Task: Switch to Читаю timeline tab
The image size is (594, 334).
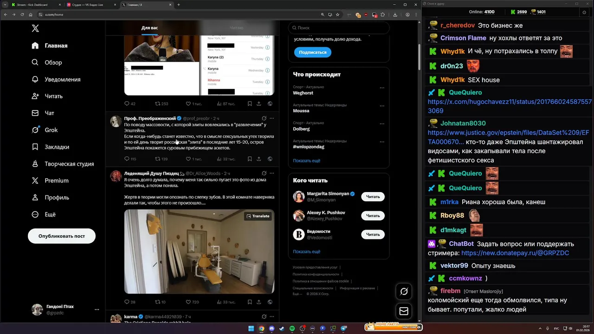Action: point(236,28)
